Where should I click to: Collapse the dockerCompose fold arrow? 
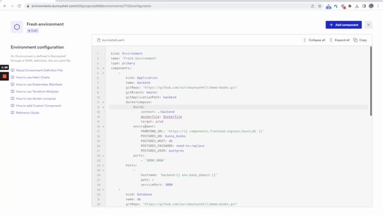[x=103, y=102]
